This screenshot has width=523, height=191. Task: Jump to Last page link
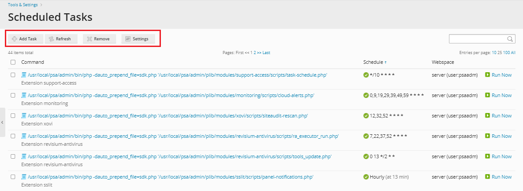point(266,53)
